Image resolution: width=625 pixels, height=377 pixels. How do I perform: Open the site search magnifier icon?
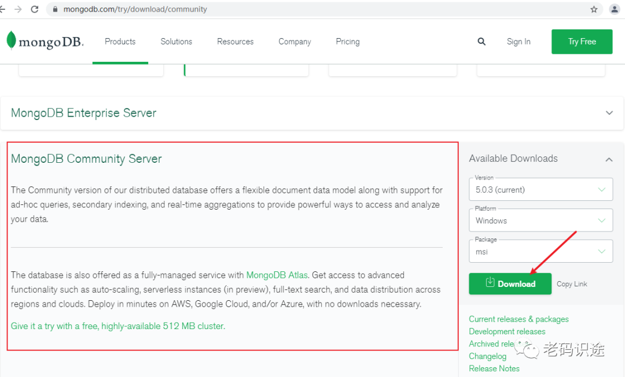pyautogui.click(x=481, y=42)
